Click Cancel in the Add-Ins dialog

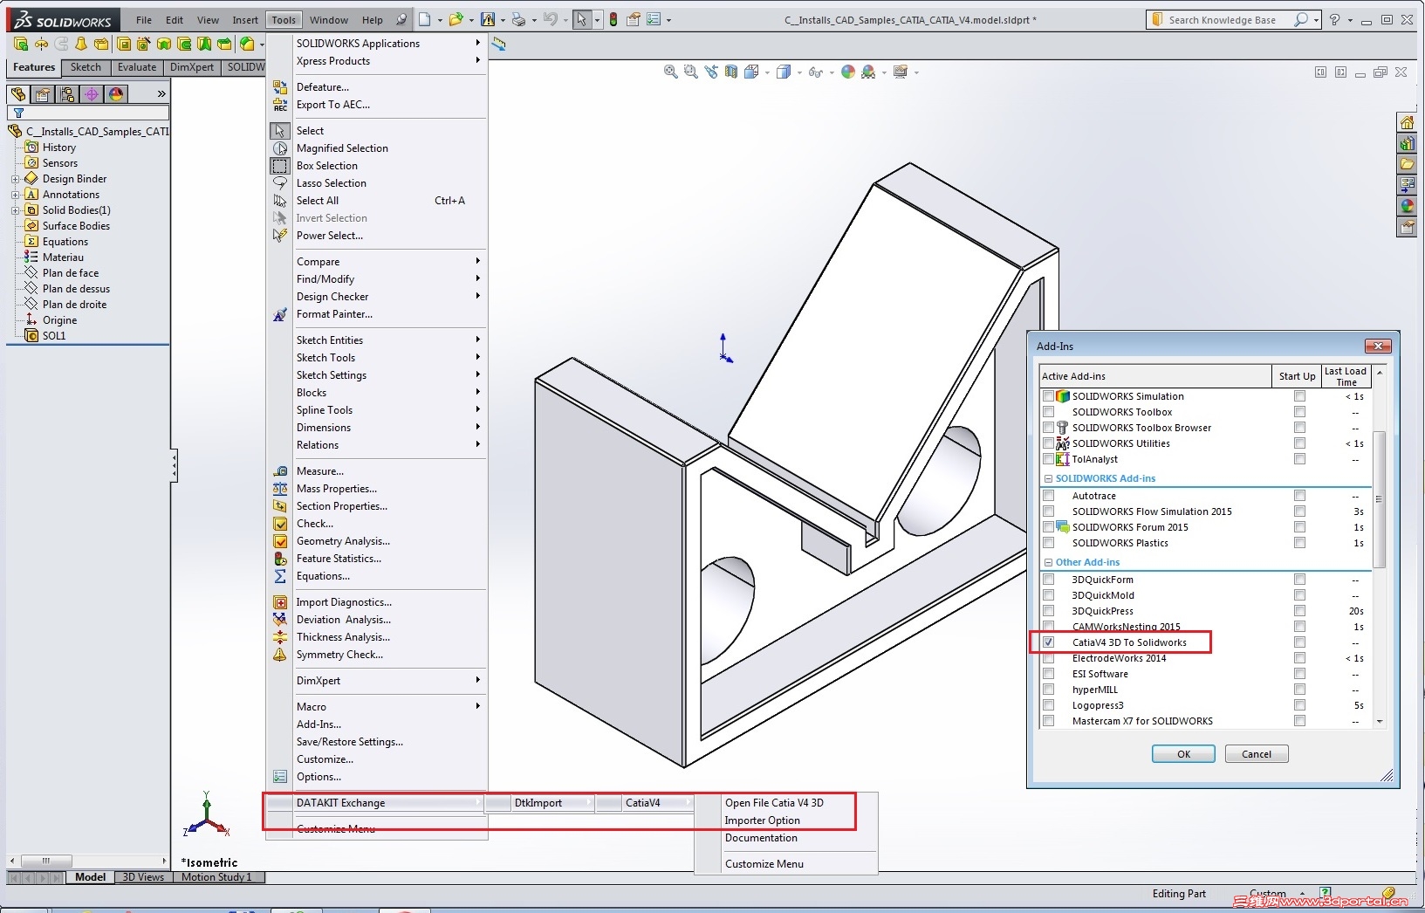[x=1257, y=754]
